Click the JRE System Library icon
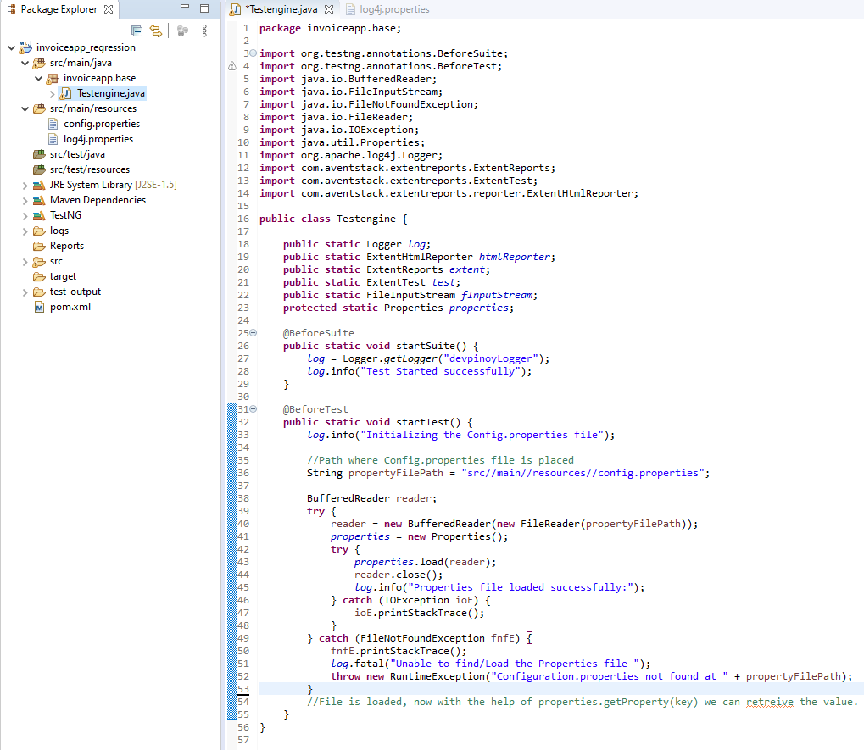 39,185
